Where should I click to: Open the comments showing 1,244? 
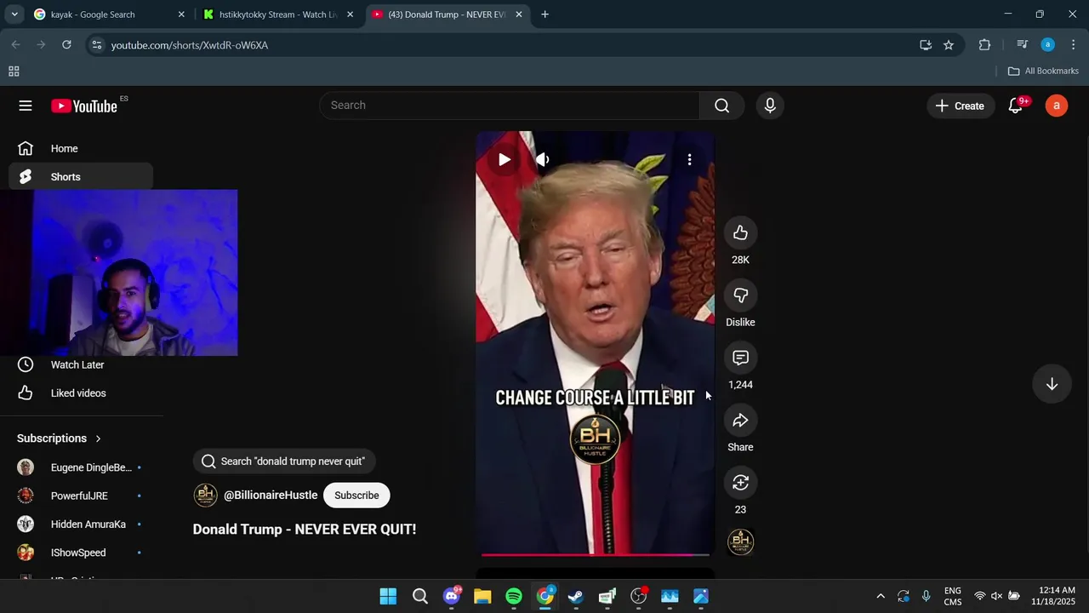click(x=740, y=358)
